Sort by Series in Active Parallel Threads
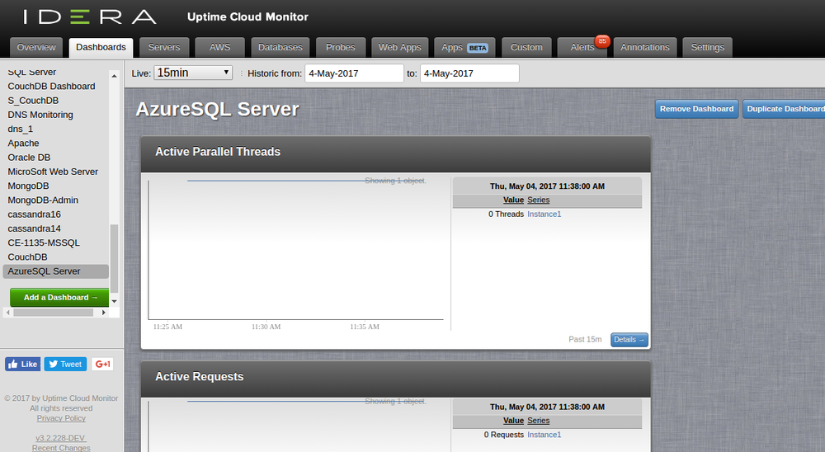 (x=538, y=200)
